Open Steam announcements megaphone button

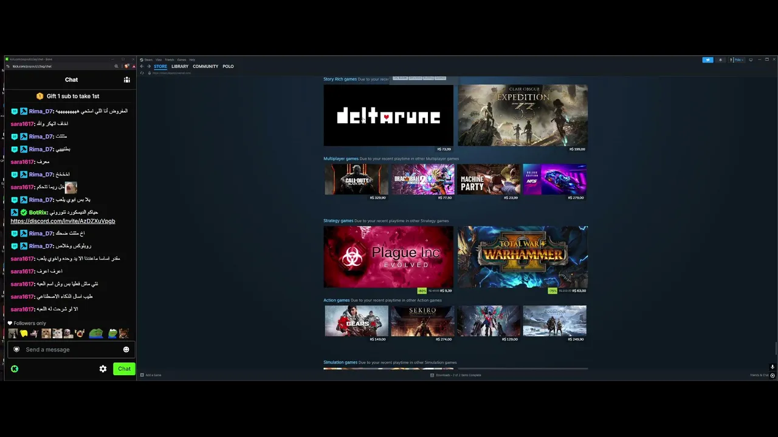[x=707, y=60]
